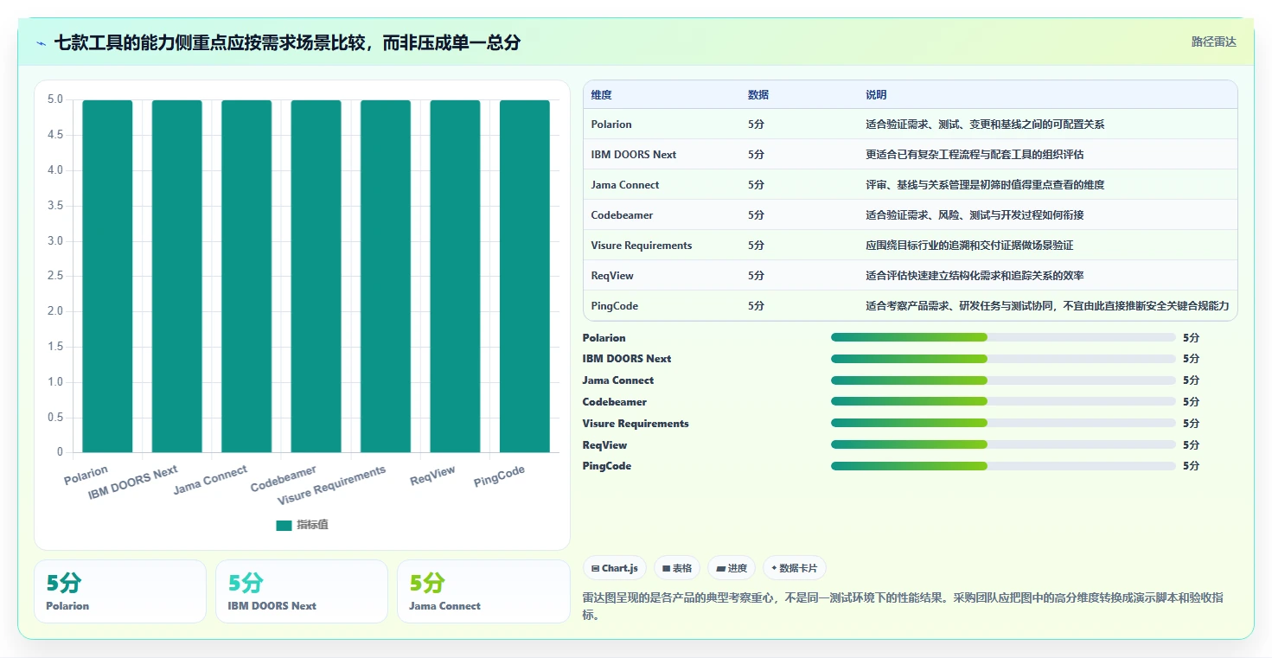Click the ReqView progress bar
1272x658 pixels.
(1003, 444)
